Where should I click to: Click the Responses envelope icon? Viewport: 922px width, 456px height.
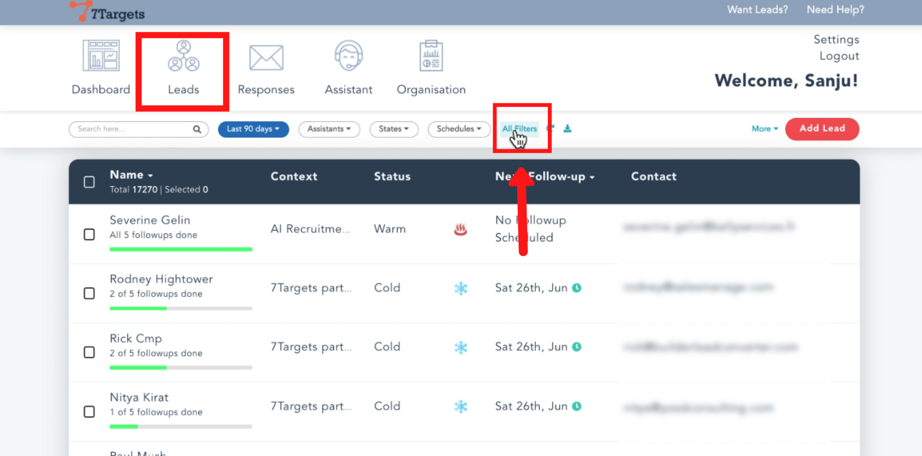(x=266, y=58)
